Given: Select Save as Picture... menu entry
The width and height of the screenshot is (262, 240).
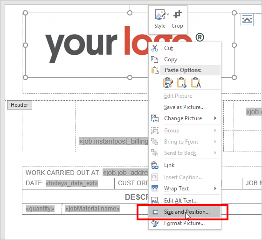Looking at the screenshot, I should click(184, 107).
